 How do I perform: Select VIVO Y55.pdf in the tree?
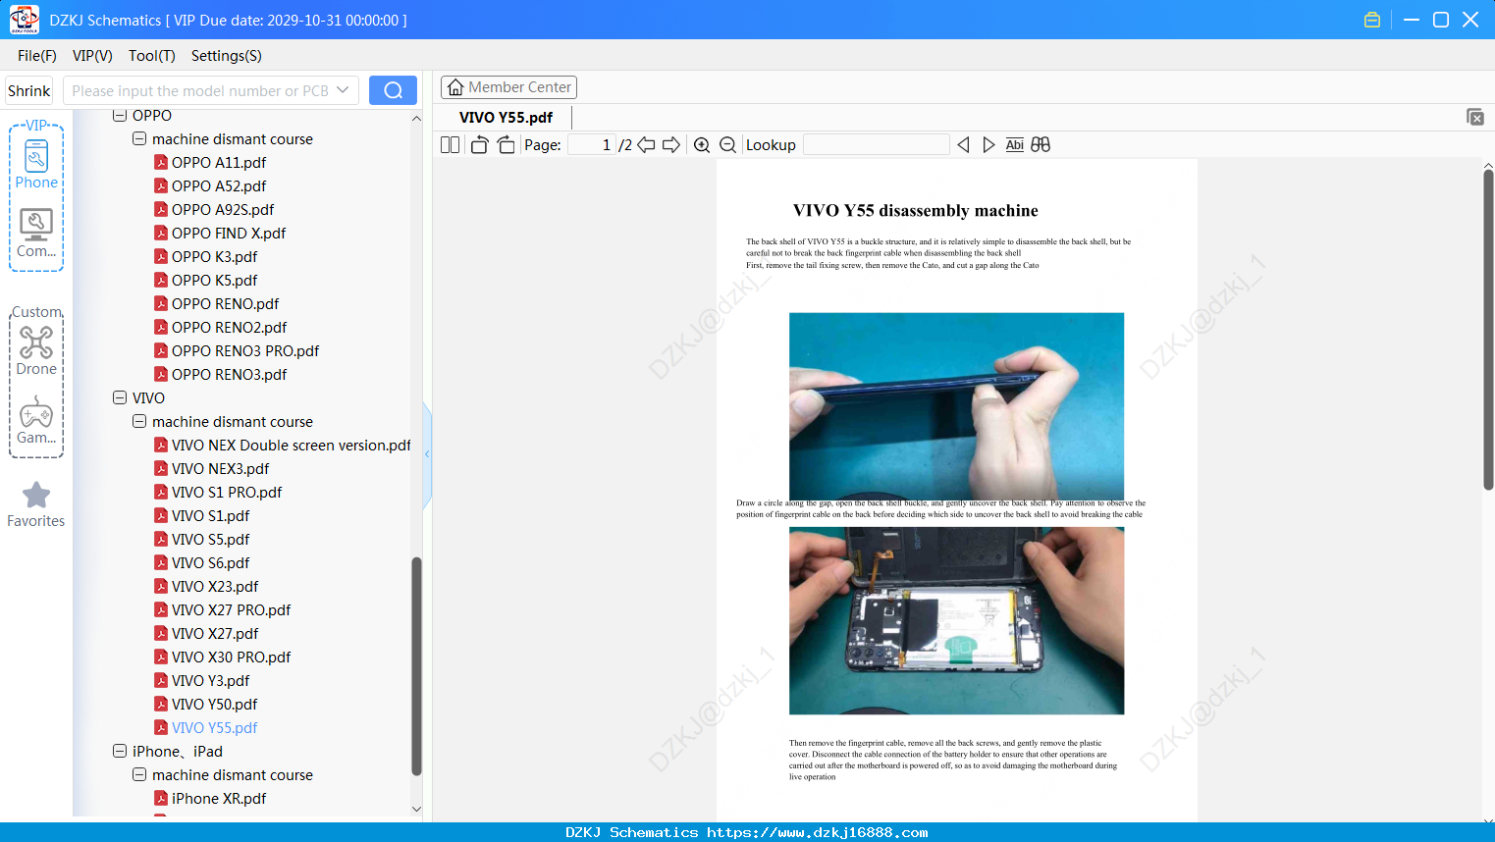point(215,727)
